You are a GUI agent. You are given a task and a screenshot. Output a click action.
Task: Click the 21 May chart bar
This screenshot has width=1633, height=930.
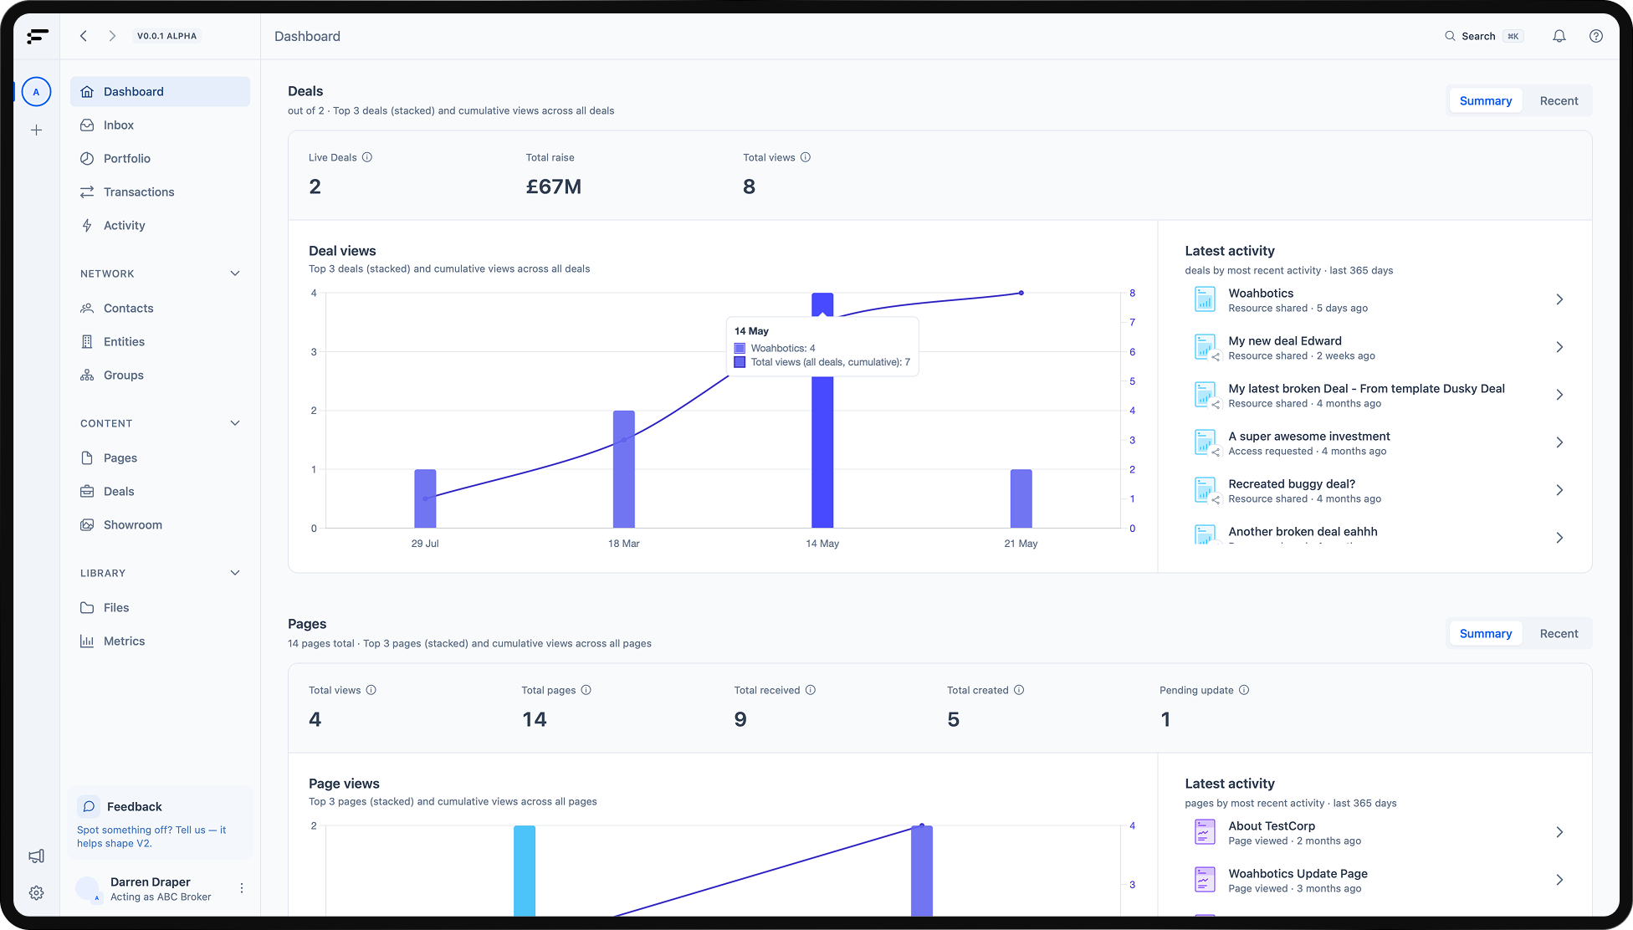click(x=1021, y=498)
